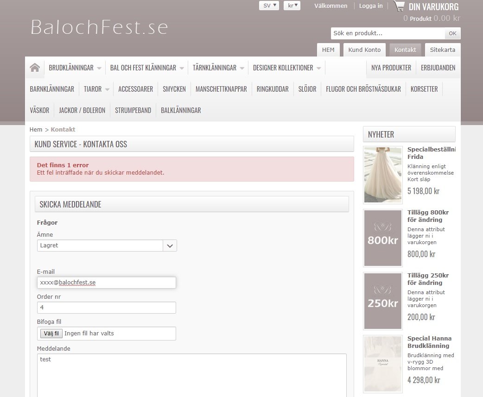Open Specialbeställning Frida product title
Viewport: 483px width, 397px height.
[431, 153]
